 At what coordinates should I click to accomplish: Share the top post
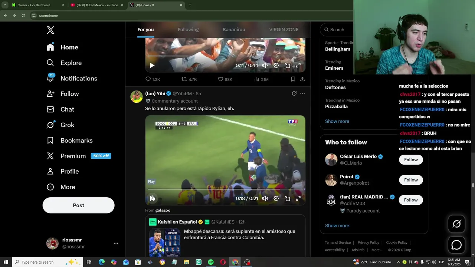[302, 79]
